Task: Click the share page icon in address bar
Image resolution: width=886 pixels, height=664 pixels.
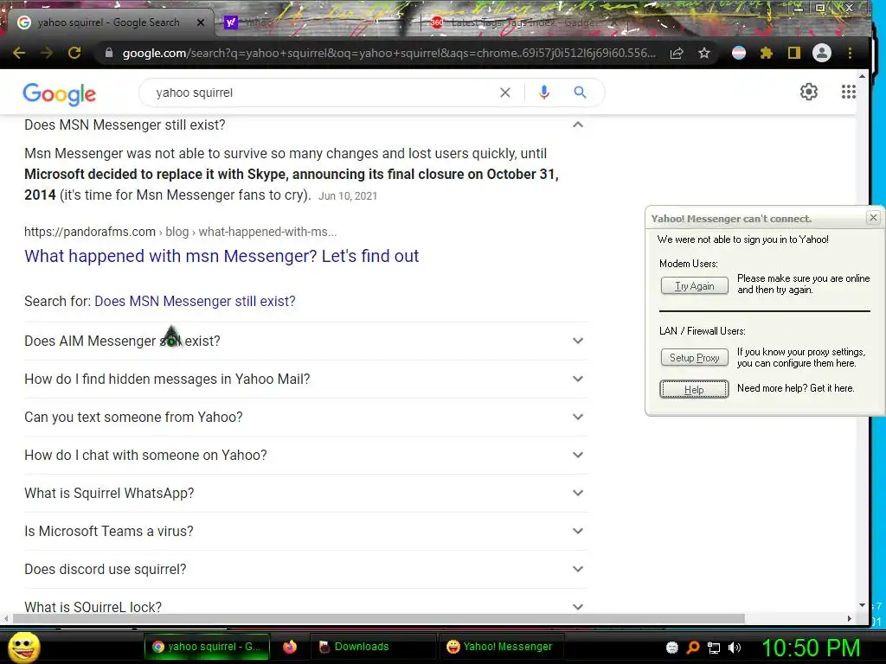Action: pos(677,53)
